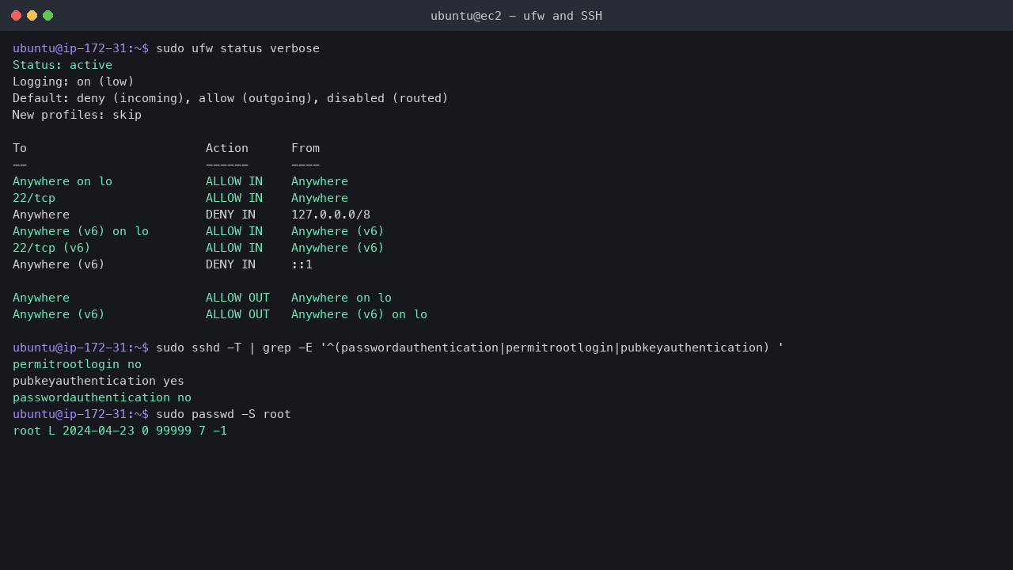
Task: Click 'ALLOW OUT' in the 'Anywhere on lo' row
Action: point(237,298)
